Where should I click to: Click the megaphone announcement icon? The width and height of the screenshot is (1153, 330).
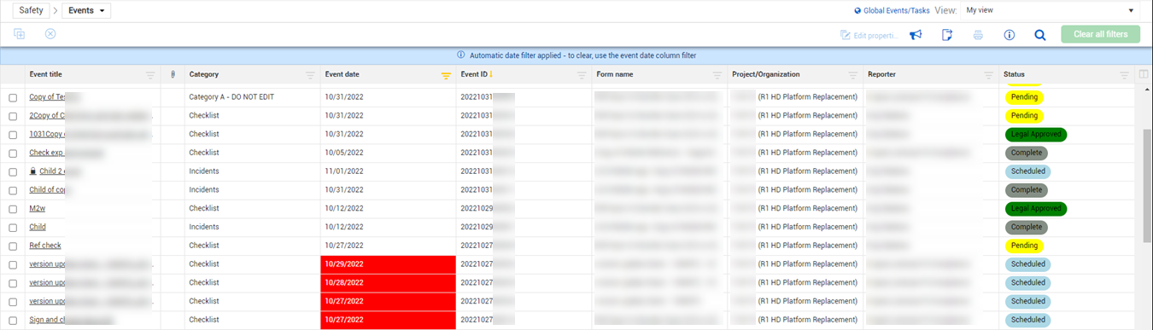tap(916, 35)
